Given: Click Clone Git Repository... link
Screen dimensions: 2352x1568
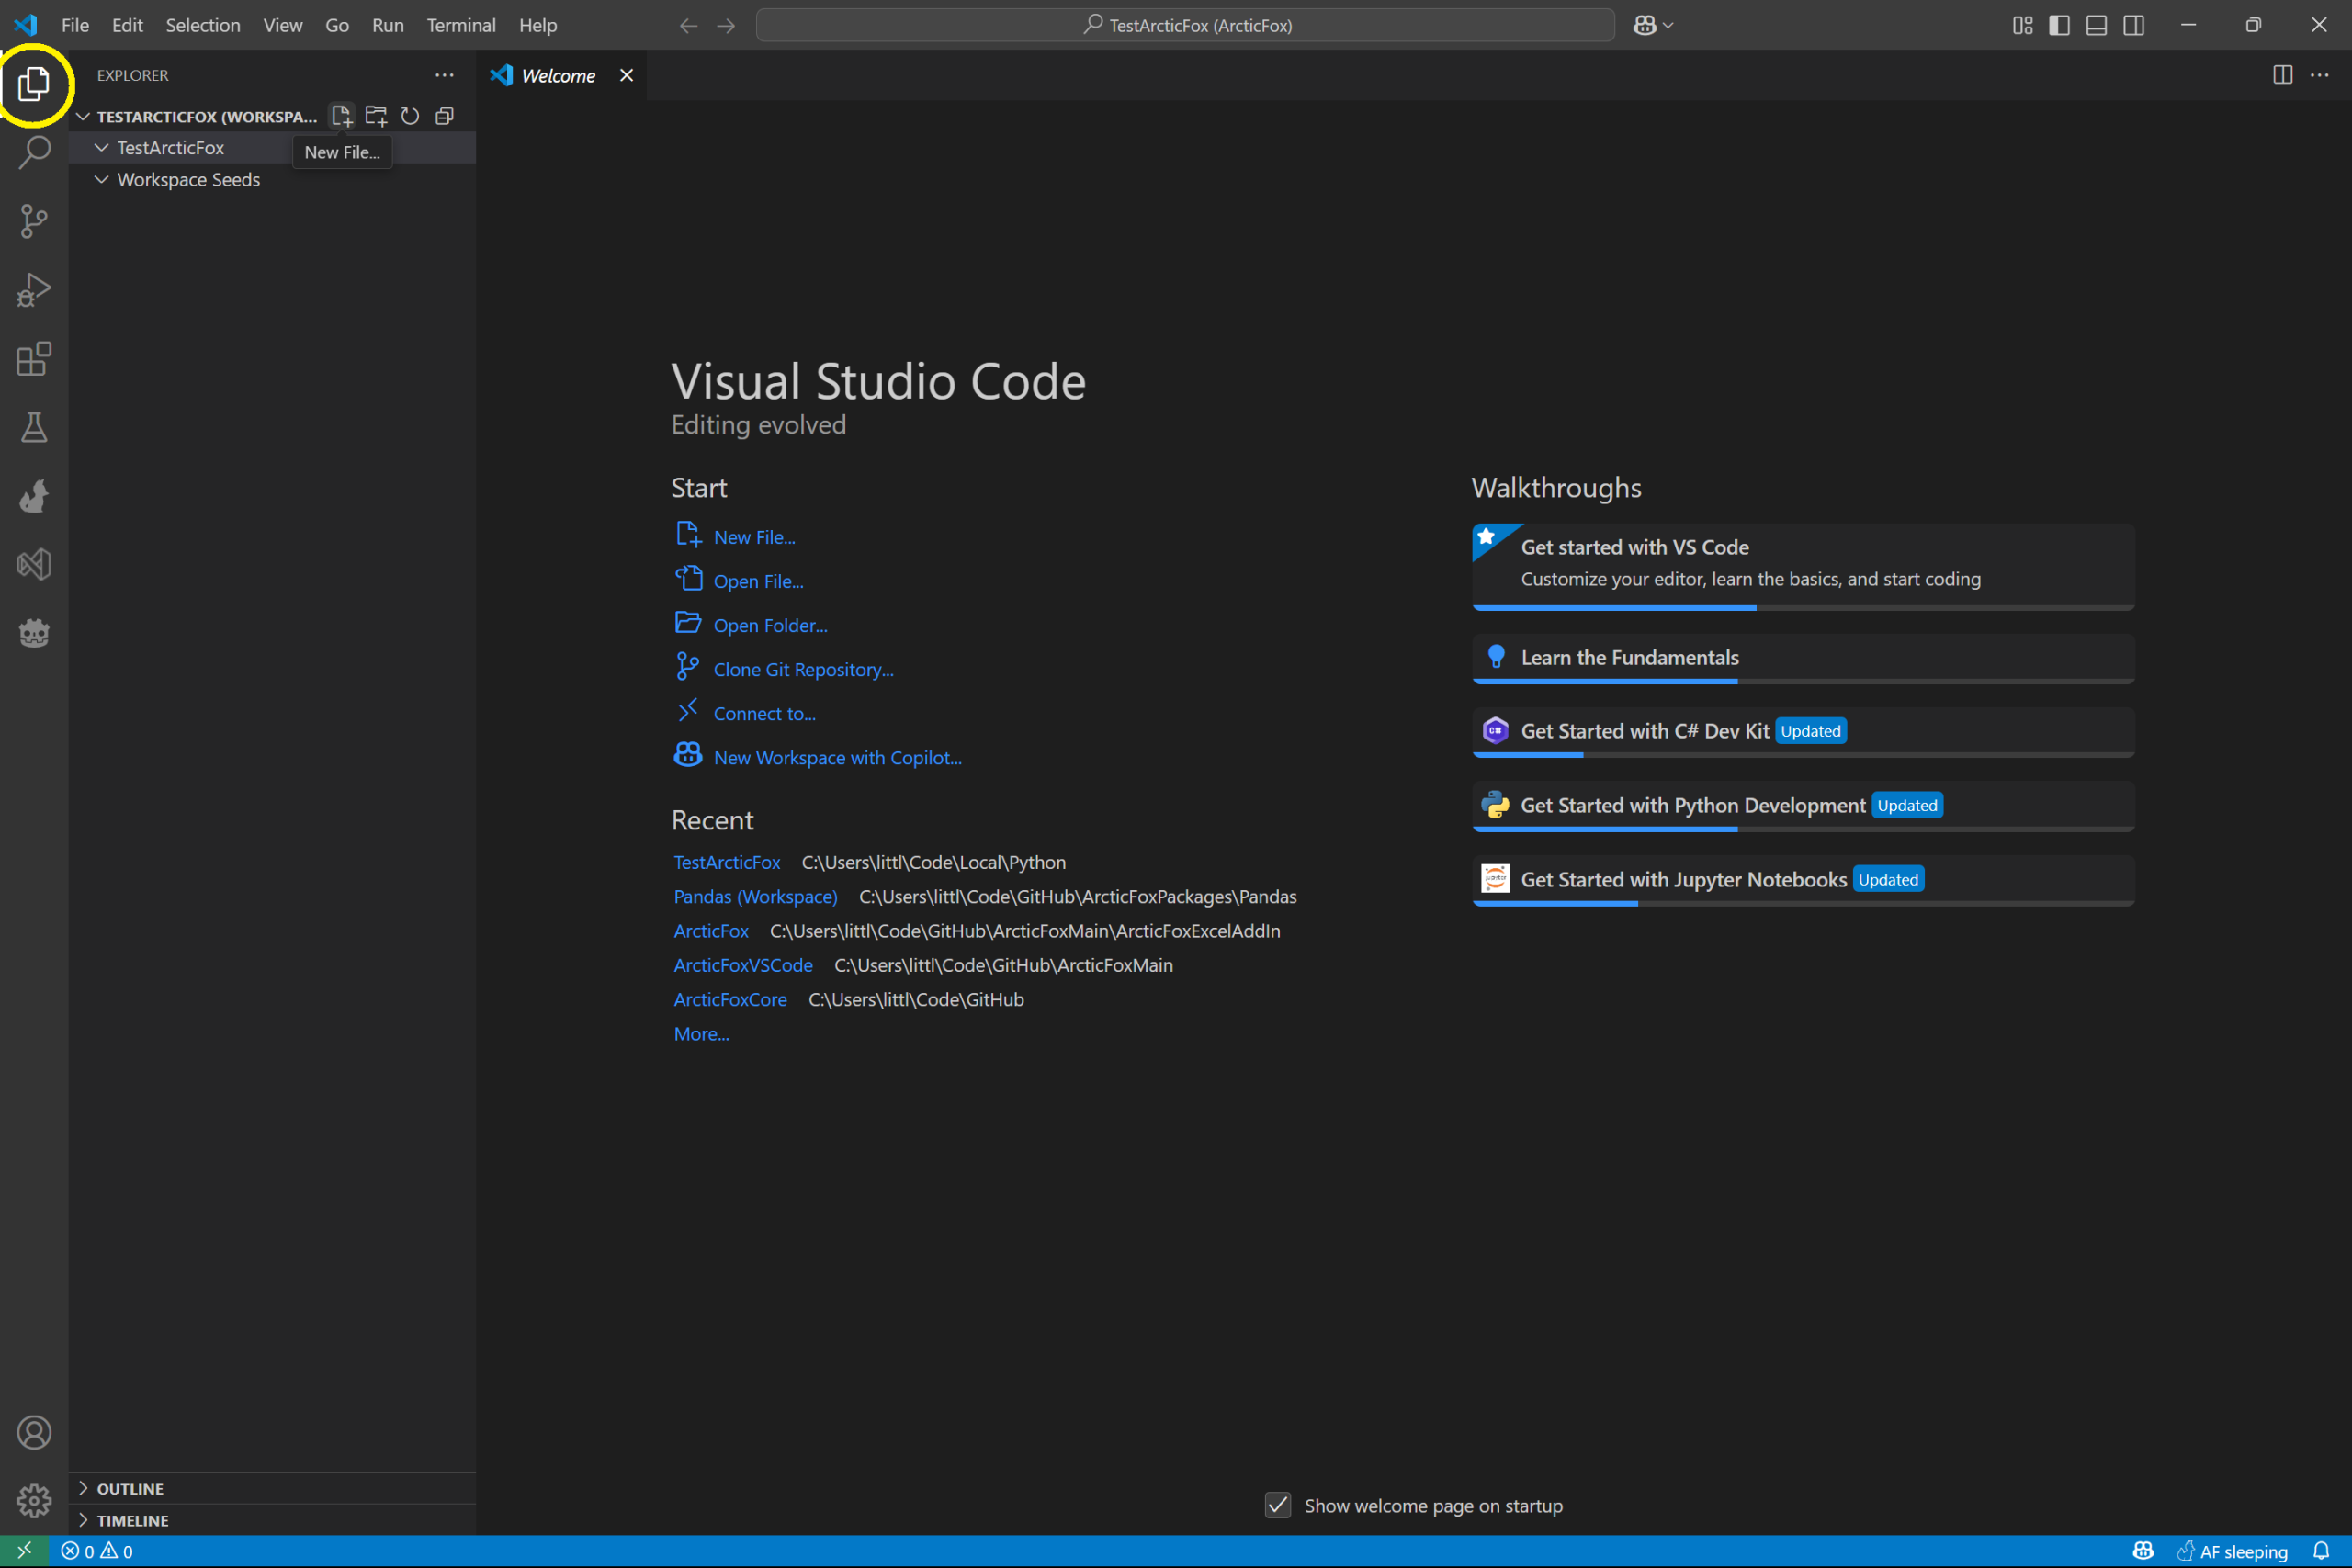Looking at the screenshot, I should tap(803, 669).
